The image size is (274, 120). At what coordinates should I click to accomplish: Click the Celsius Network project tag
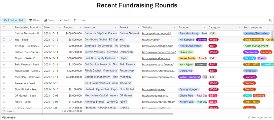pyautogui.click(x=129, y=33)
